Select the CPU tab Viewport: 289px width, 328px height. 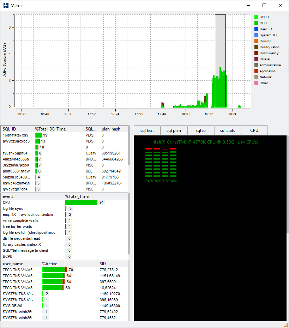[254, 130]
